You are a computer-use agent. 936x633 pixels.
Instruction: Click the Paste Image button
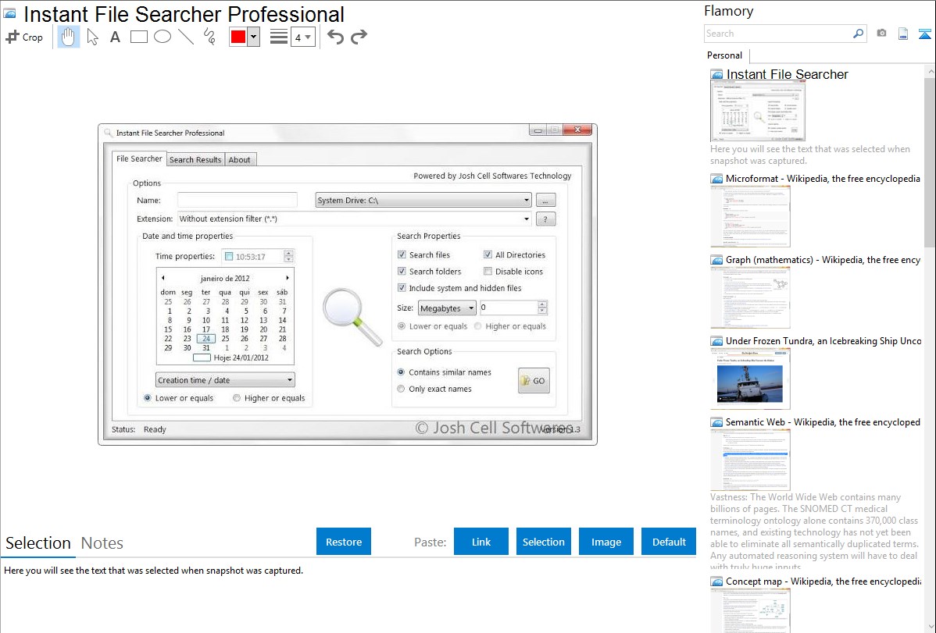(x=606, y=542)
